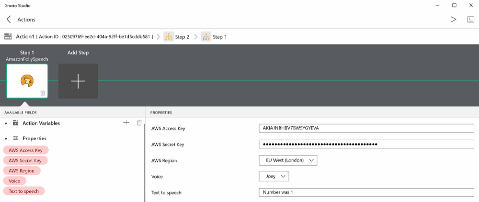Focus the Text to speech input
This screenshot has width=479, height=202.
[366, 192]
